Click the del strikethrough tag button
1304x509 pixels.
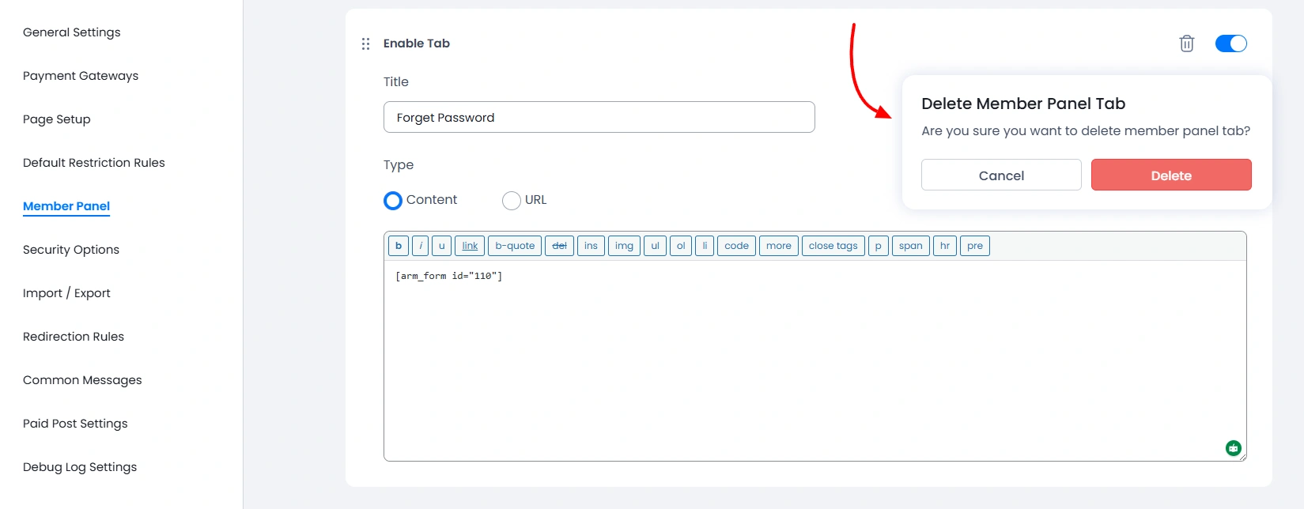pos(559,246)
